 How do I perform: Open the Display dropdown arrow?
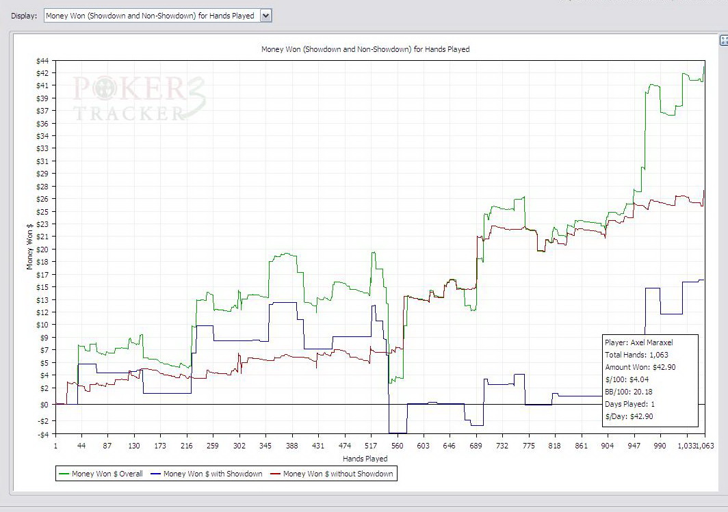click(266, 16)
